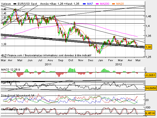
Task: Click the Oct month label on time axis
Action: [71, 60]
